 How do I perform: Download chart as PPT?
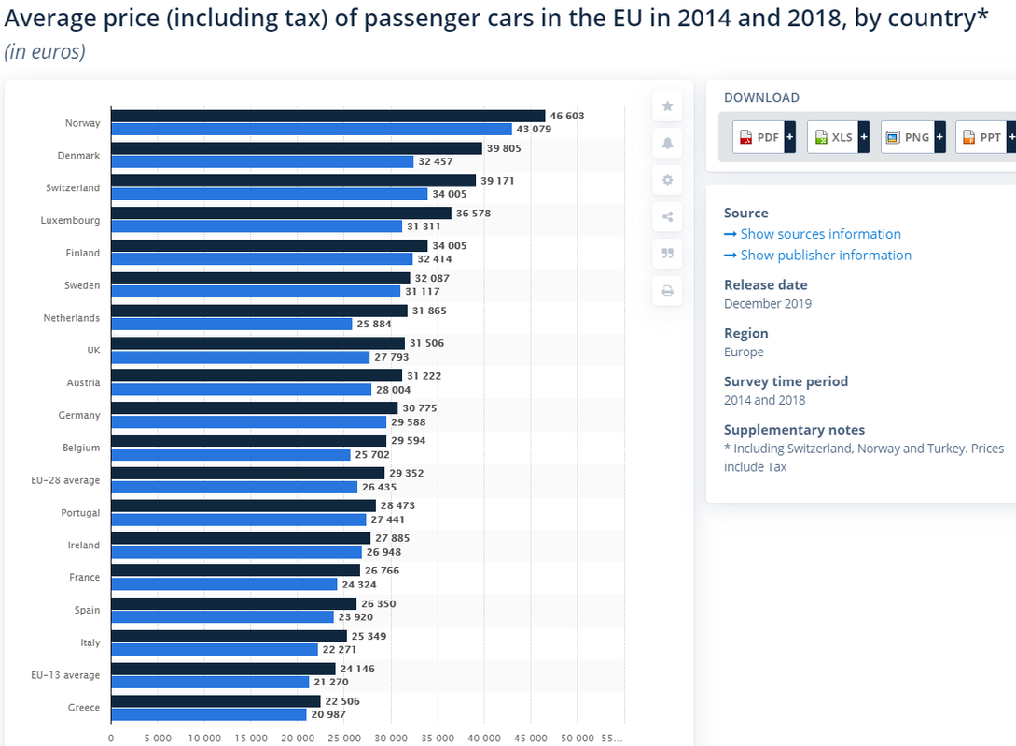pos(981,137)
